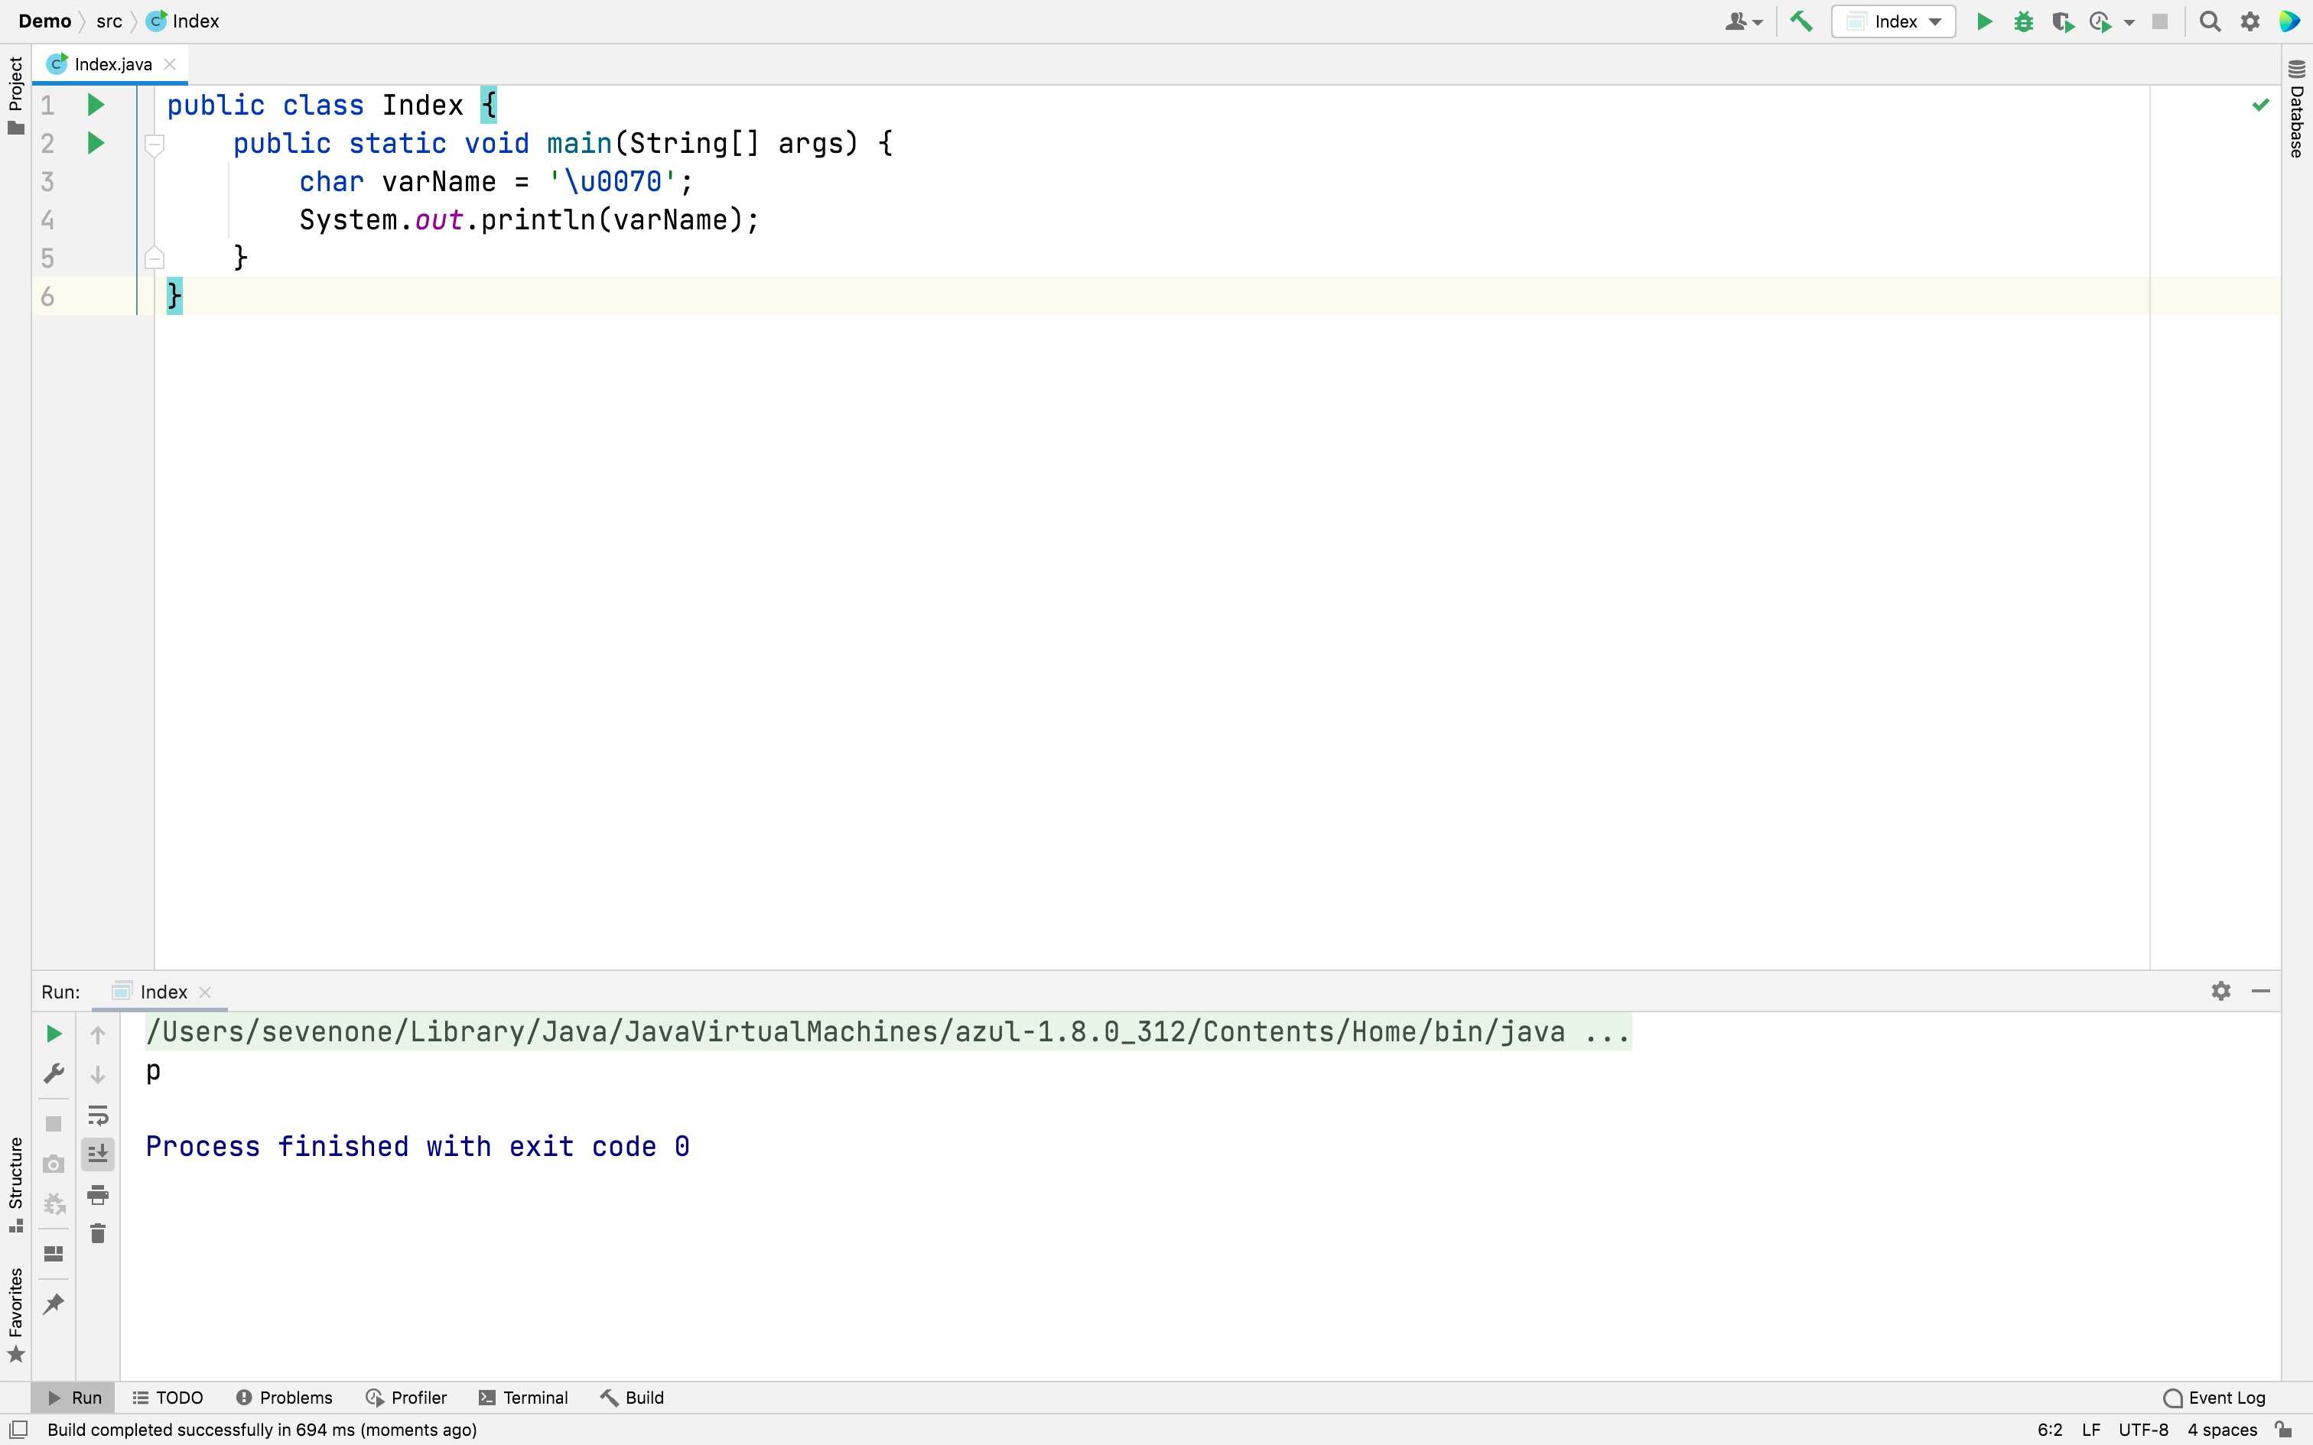The image size is (2313, 1445).
Task: Clear console output with trash icon
Action: click(x=97, y=1234)
